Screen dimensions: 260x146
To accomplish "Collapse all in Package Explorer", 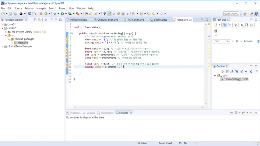I will [35, 20].
